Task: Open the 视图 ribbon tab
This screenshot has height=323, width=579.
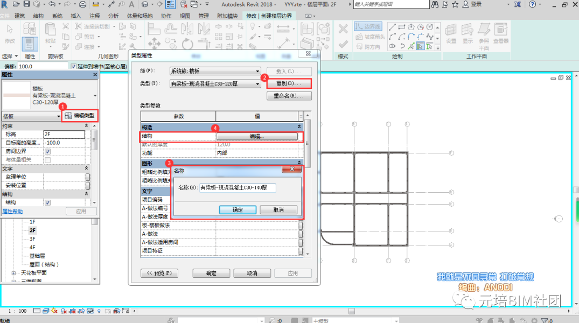Action: point(185,16)
